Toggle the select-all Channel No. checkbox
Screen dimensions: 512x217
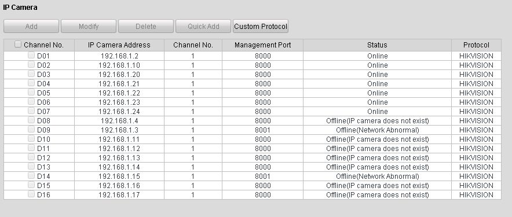pos(18,45)
